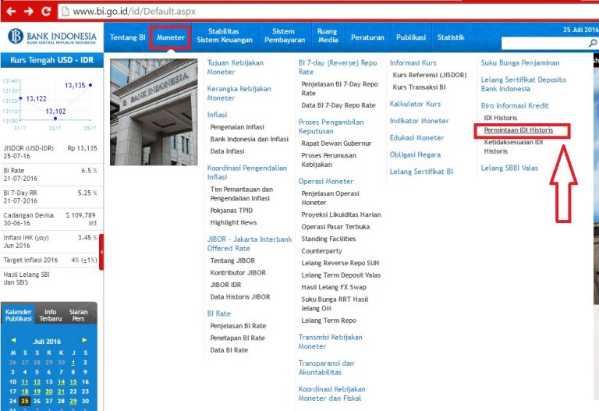Viewport: 599px width, 411px height.
Task: Open the Ruang Media menu
Action: pyautogui.click(x=328, y=36)
